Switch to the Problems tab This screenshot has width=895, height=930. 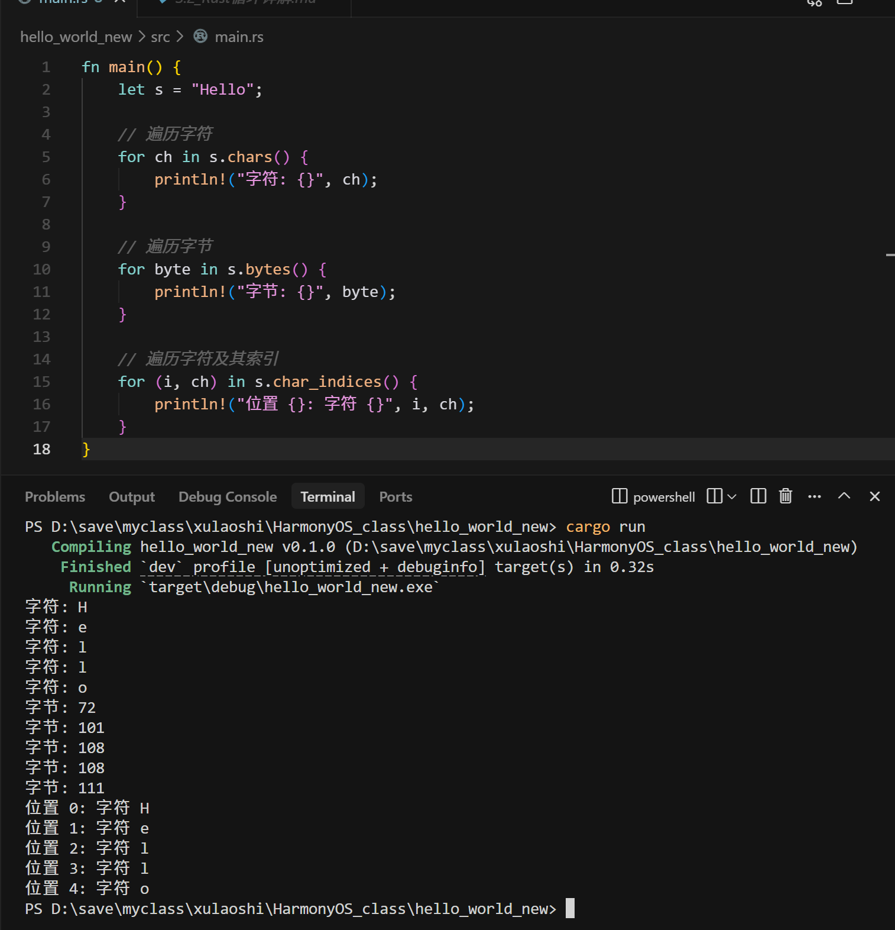click(x=55, y=497)
